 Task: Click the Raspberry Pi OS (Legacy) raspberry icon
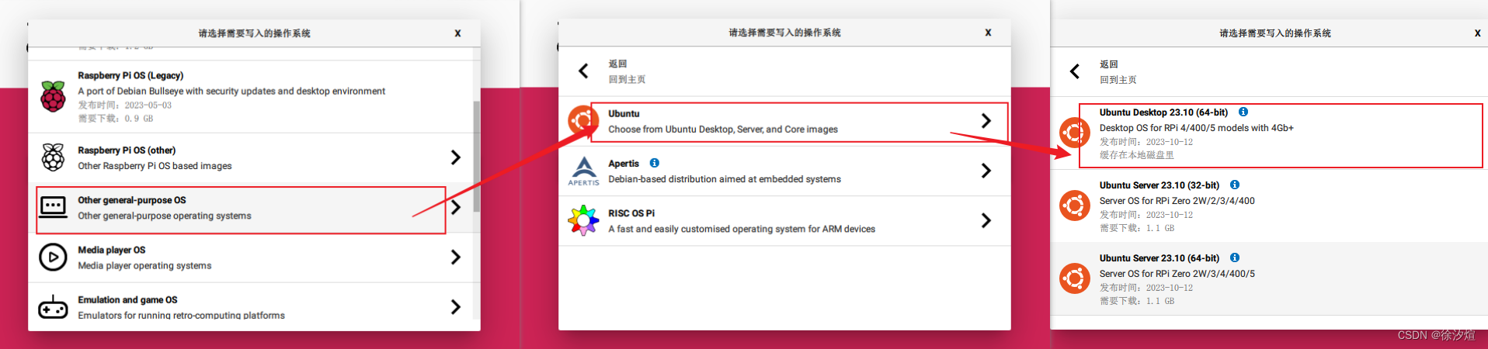53,97
